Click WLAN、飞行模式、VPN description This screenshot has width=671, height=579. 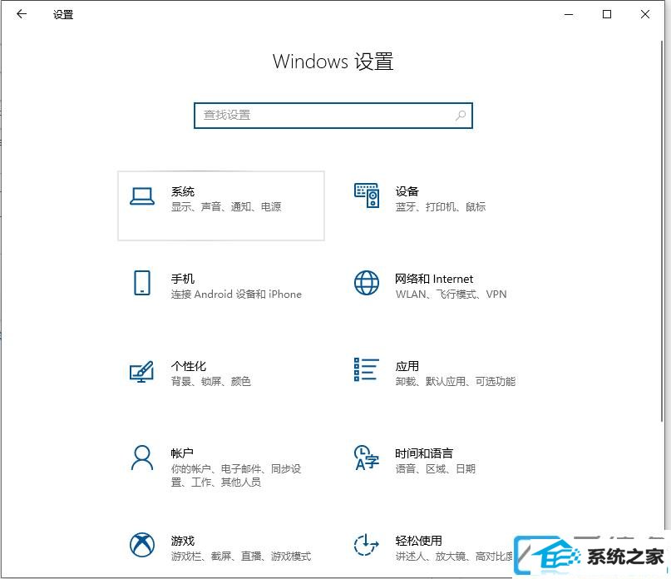451,294
